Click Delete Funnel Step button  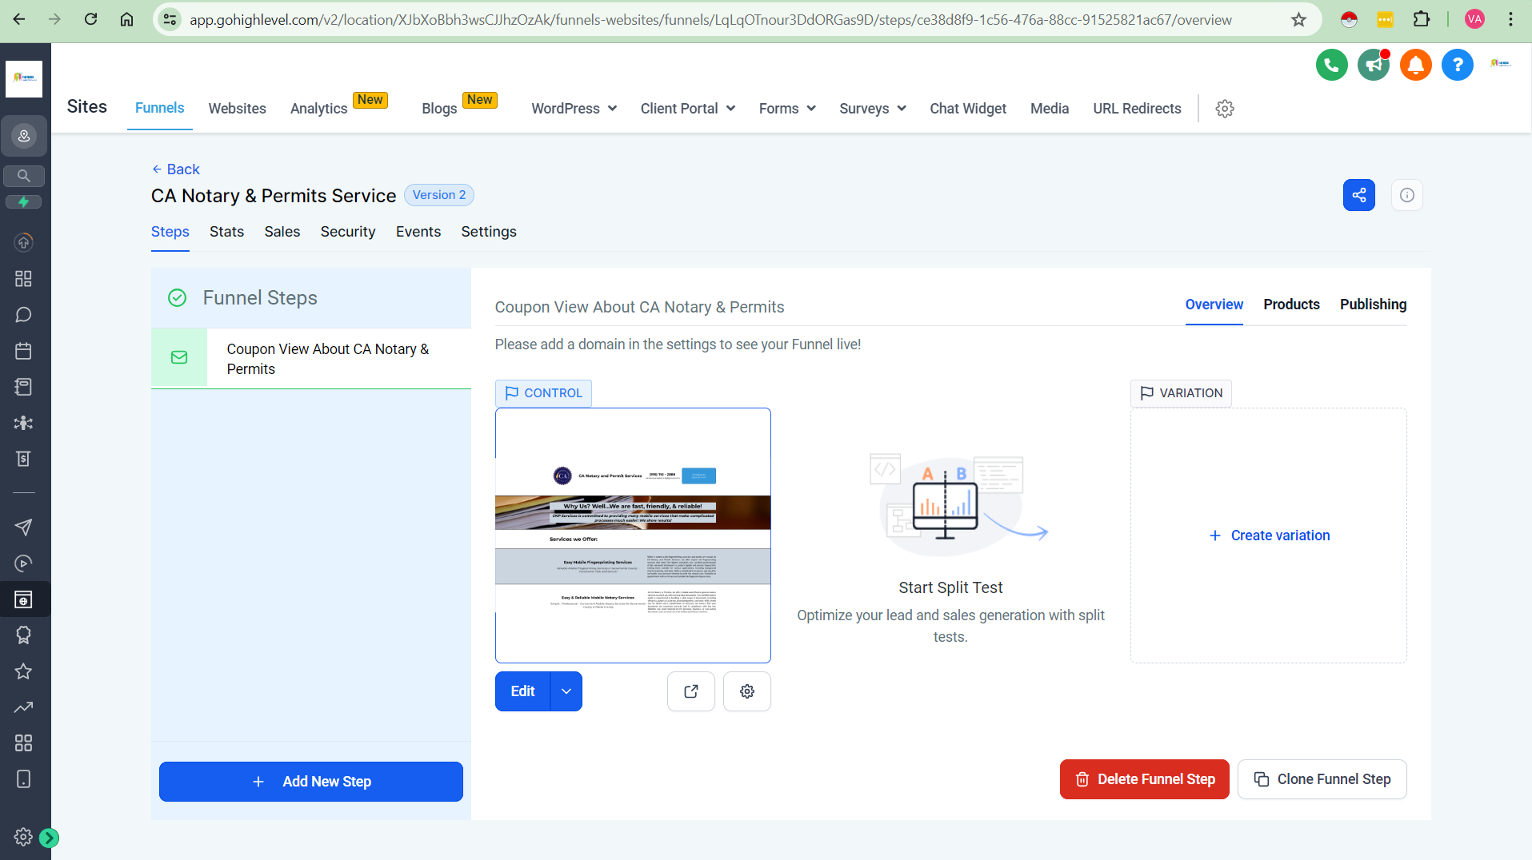pyautogui.click(x=1144, y=779)
